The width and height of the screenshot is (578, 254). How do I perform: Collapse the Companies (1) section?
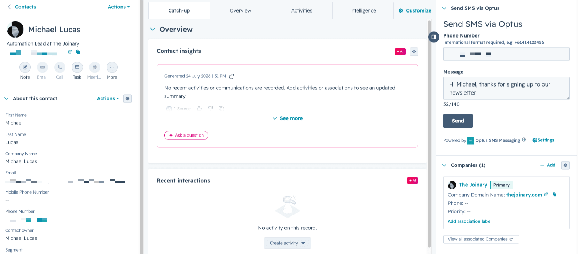(x=444, y=165)
